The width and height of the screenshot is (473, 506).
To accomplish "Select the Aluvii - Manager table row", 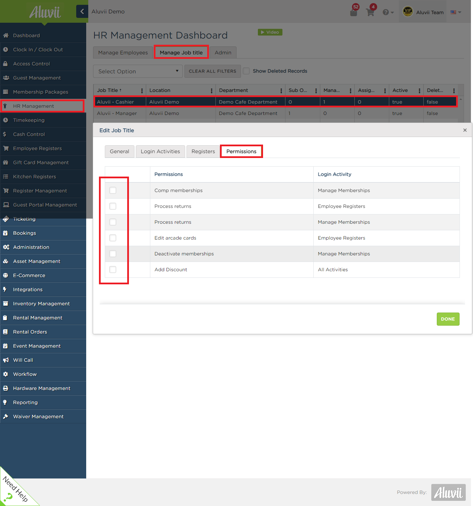I will click(275, 113).
